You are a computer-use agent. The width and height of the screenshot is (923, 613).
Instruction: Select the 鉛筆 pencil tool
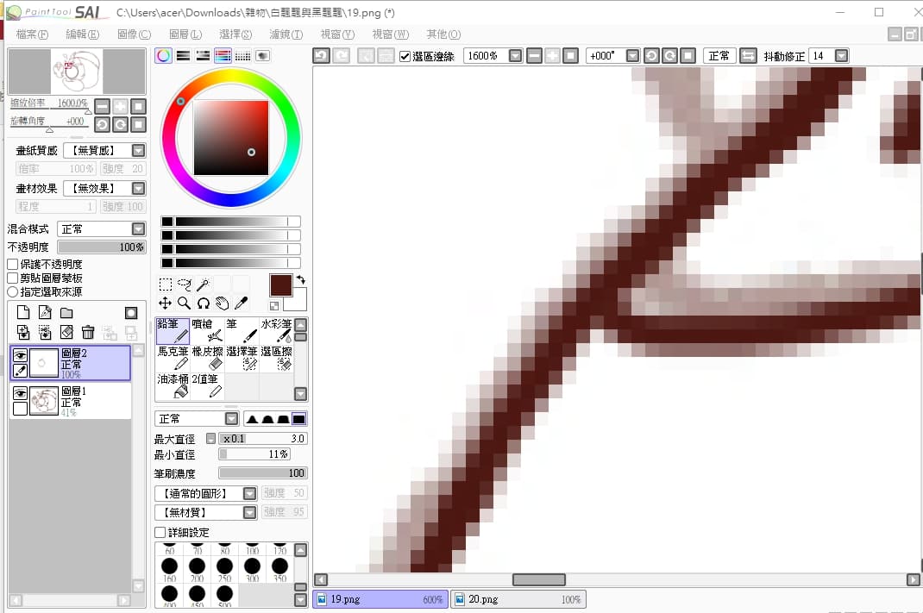[173, 330]
